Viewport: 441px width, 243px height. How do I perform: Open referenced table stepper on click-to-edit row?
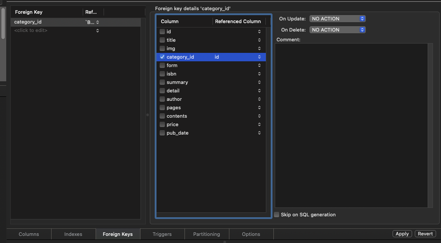(98, 30)
